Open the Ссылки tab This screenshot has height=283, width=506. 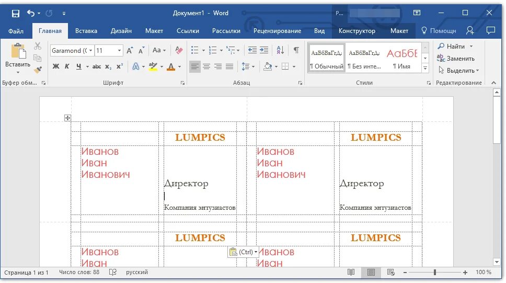click(188, 31)
